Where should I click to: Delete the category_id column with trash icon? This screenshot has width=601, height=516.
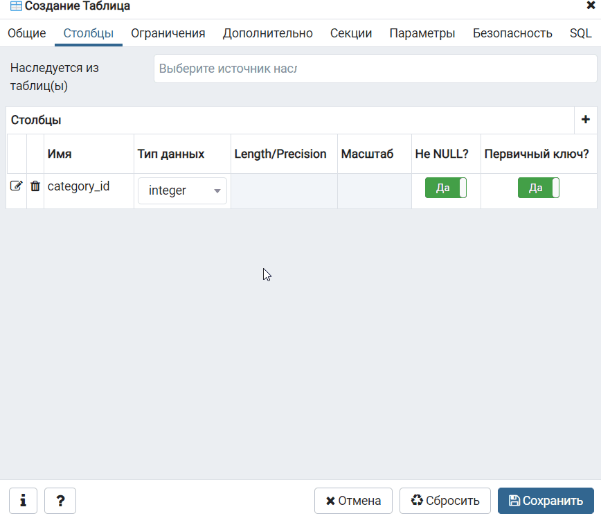[x=35, y=186]
